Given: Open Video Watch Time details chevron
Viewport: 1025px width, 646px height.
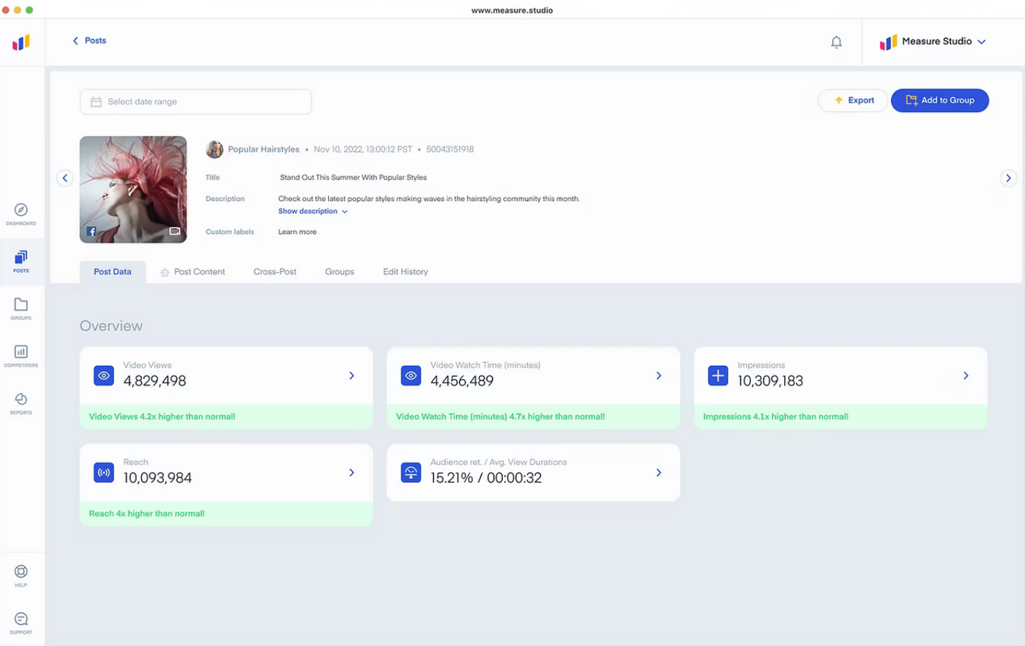Looking at the screenshot, I should [x=658, y=375].
